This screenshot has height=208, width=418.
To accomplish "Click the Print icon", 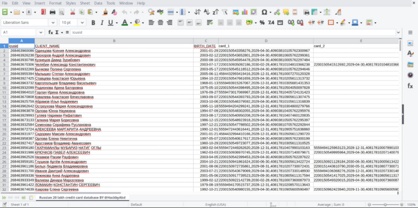I will pos(52,12).
